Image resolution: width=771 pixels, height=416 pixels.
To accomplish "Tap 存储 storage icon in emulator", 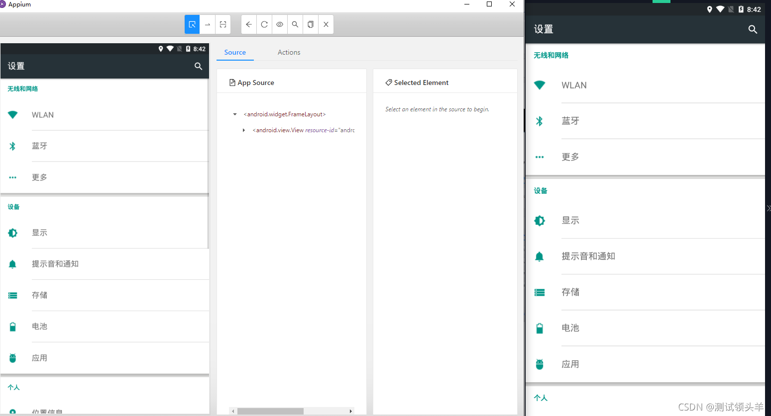I will click(540, 292).
